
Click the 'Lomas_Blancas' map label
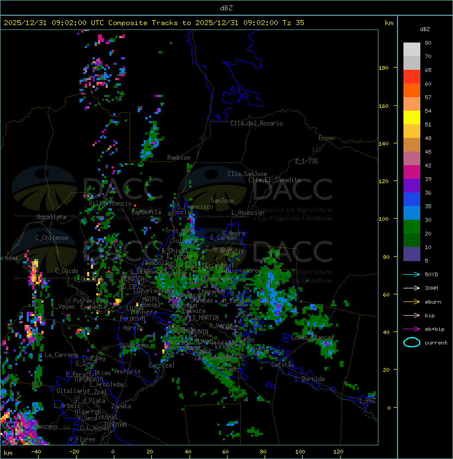pyautogui.click(x=313, y=337)
